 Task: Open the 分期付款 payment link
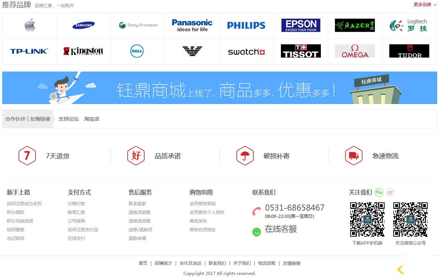coord(76,203)
